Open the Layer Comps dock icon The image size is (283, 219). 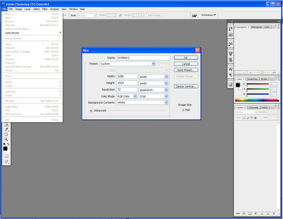(x=231, y=84)
